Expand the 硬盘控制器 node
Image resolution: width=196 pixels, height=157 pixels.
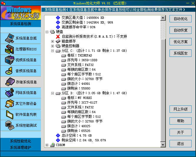[x=52, y=46]
